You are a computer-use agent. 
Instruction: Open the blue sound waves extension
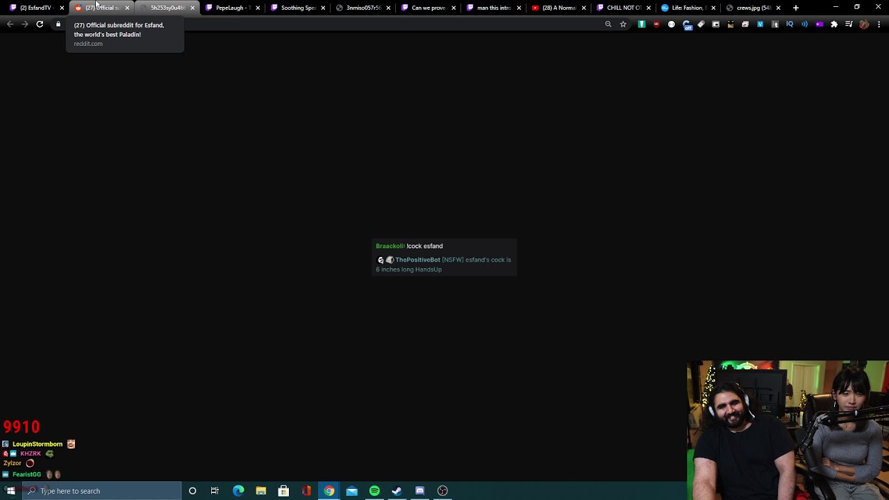[804, 24]
